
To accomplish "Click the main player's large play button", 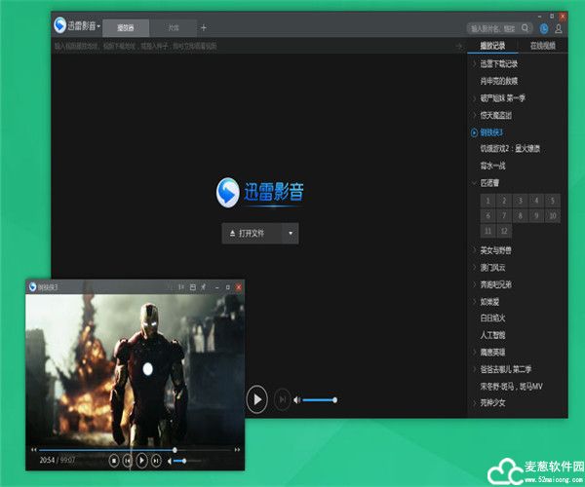I will pyautogui.click(x=255, y=398).
